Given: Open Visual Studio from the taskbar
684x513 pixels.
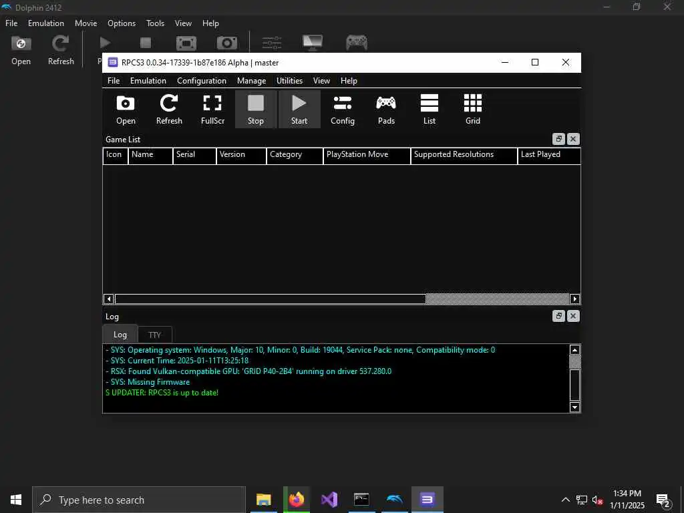Looking at the screenshot, I should pos(329,500).
